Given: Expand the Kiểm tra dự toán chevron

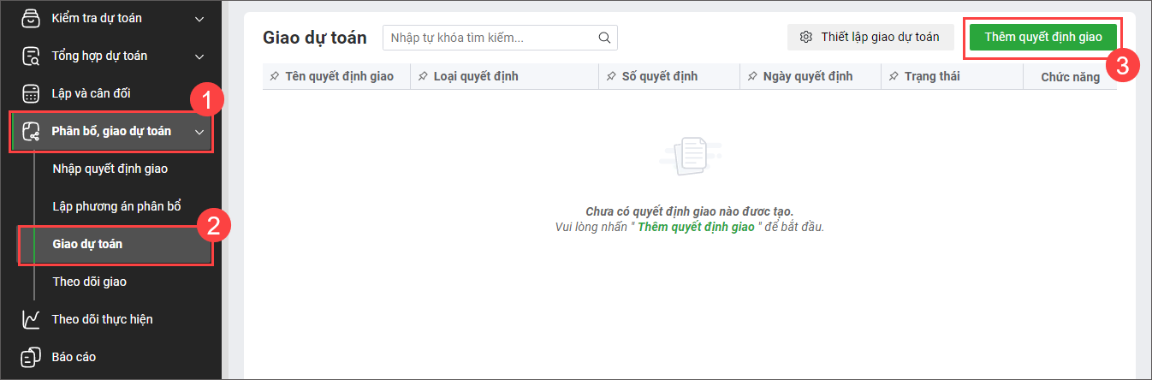Looking at the screenshot, I should point(199,19).
